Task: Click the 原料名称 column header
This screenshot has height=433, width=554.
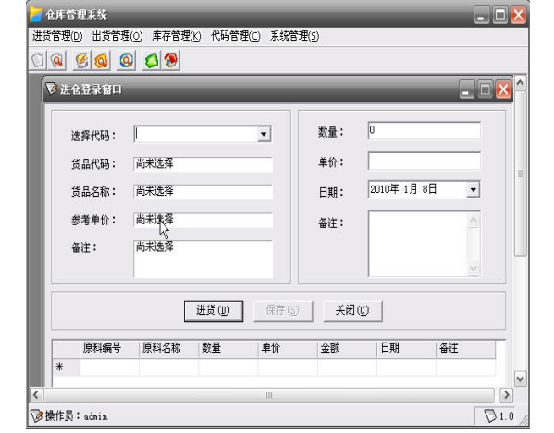Action: (169, 349)
